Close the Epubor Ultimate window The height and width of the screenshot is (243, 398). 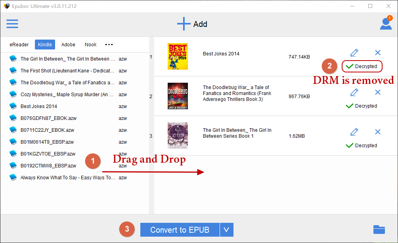[x=388, y=6]
